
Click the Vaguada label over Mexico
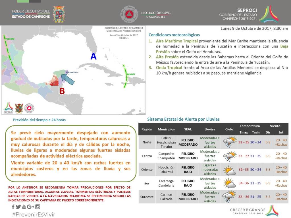click(x=10, y=39)
